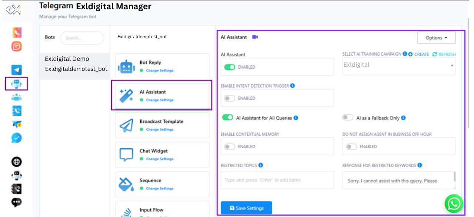Click info icon next to AI as a Fallback Only

(403, 118)
